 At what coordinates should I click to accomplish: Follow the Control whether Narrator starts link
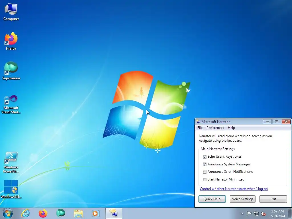[234, 189]
